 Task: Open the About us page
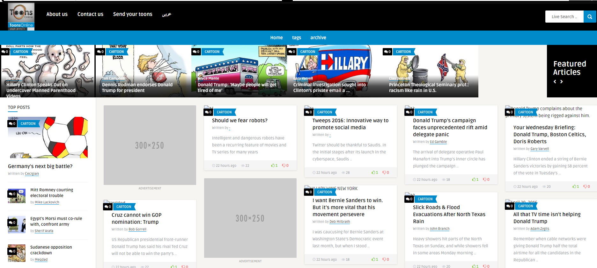[57, 14]
